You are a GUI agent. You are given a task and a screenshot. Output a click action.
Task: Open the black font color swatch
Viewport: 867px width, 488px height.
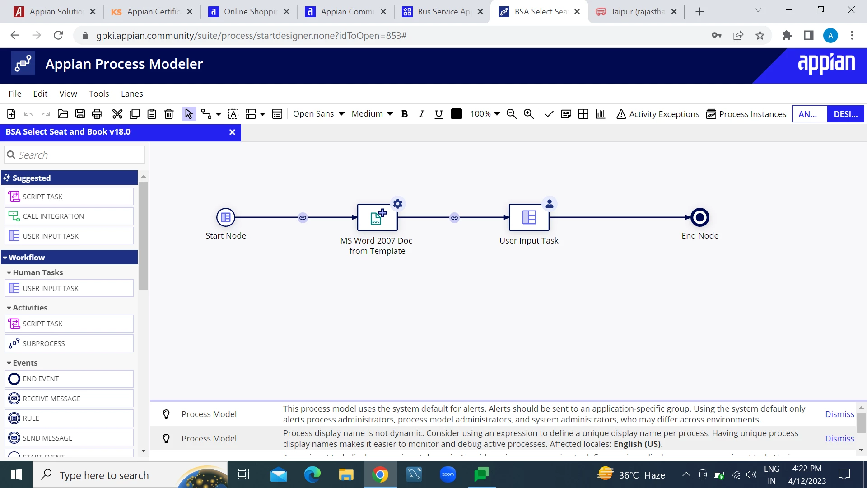tap(457, 114)
